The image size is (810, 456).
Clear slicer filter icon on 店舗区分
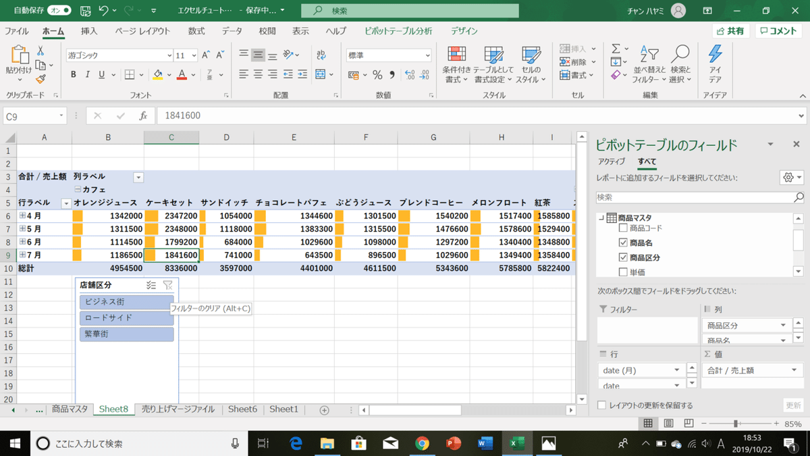click(168, 286)
